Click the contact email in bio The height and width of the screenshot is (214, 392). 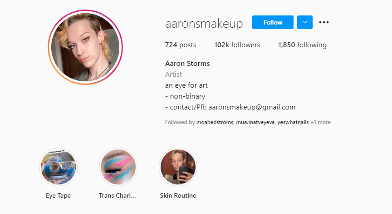point(252,107)
